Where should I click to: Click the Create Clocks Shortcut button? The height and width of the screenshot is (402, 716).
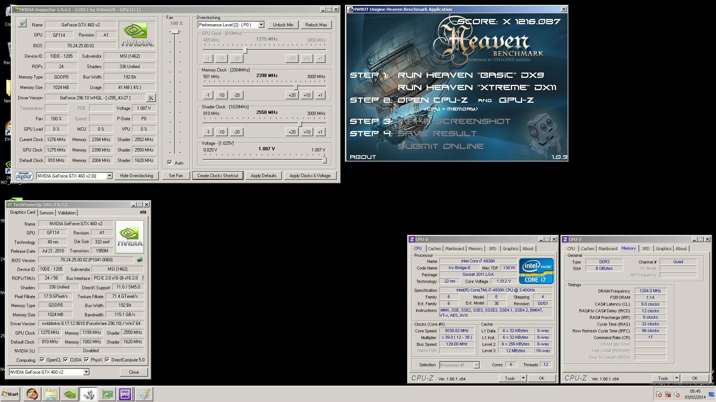coord(218,176)
